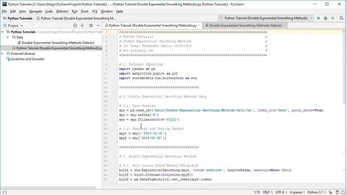347x195 pixels.
Task: Open the Tools menu
Action: (85, 11)
